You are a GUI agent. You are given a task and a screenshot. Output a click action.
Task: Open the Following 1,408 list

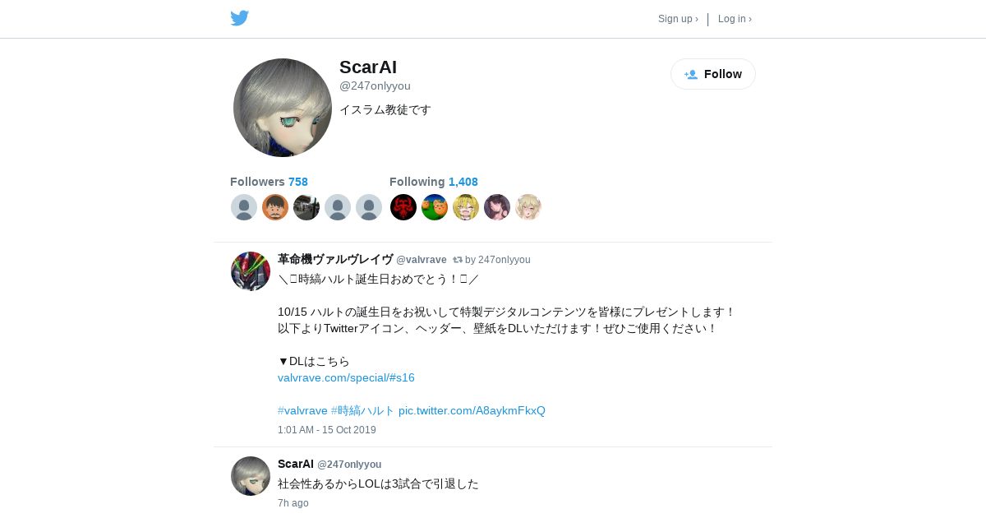434,182
